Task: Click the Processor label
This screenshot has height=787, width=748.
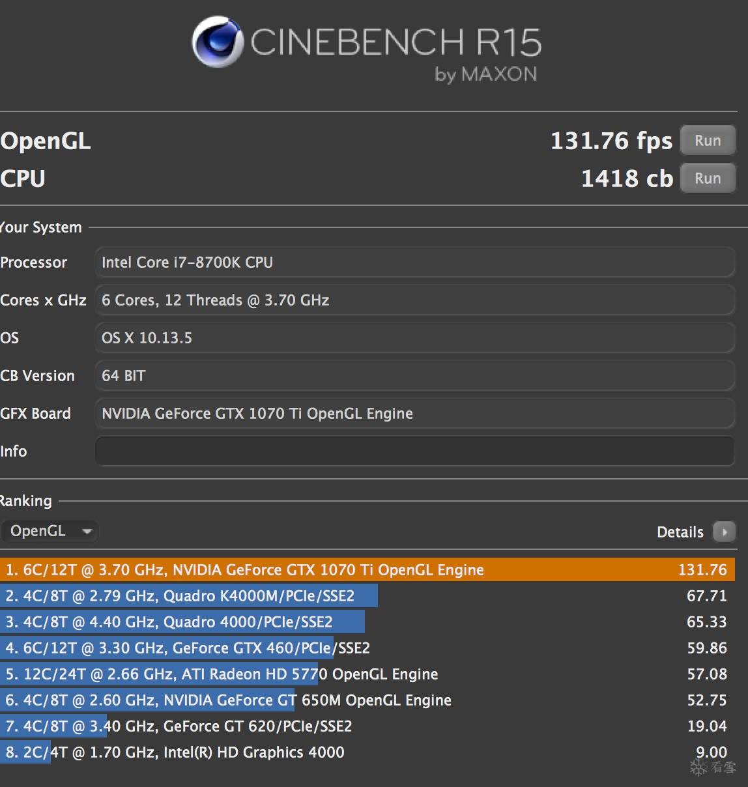Action: point(34,263)
